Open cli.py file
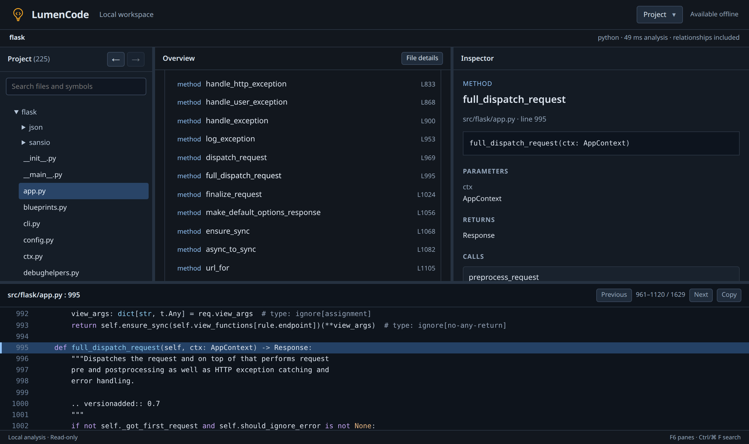Viewport: 749px width, 444px height. 83,223
